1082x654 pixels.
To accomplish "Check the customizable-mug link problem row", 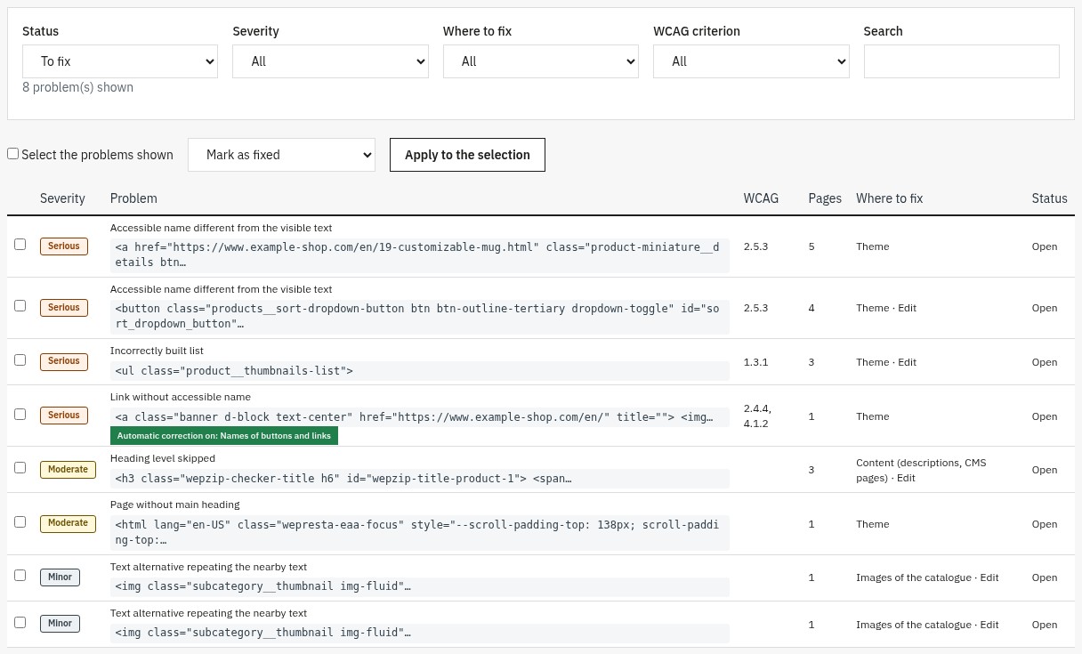I will click(20, 244).
